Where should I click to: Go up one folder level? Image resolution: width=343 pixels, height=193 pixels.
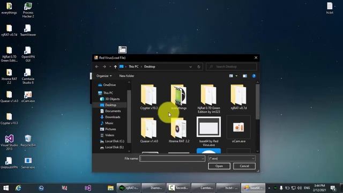pos(115,66)
